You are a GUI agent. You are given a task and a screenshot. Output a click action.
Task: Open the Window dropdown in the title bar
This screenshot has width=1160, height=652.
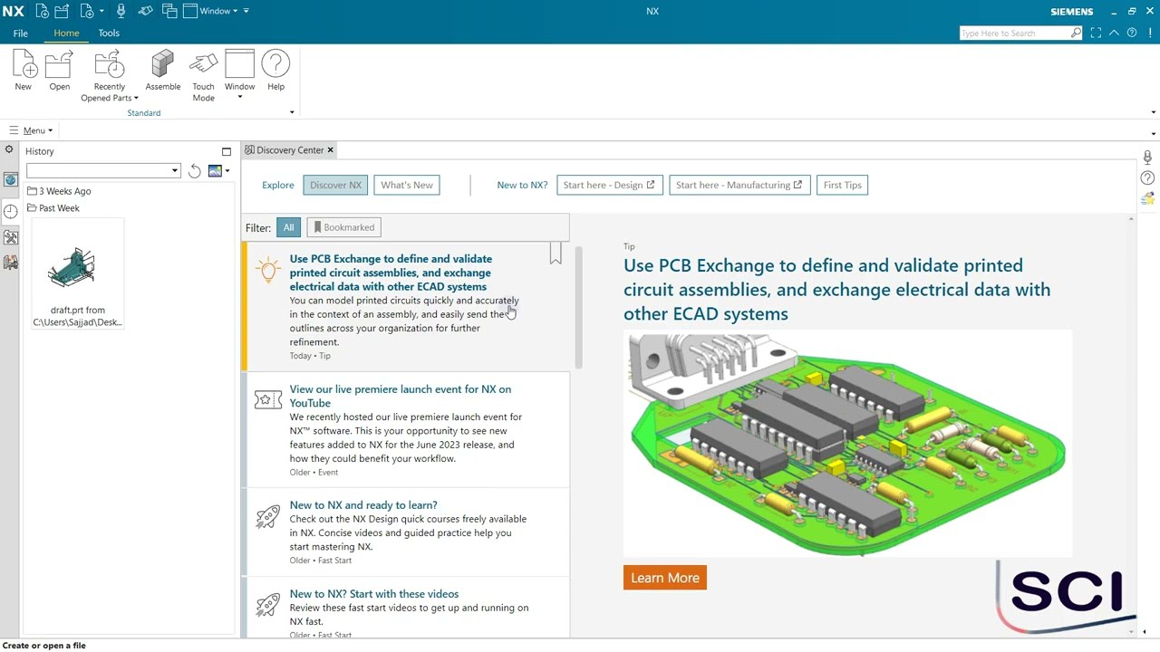[211, 11]
